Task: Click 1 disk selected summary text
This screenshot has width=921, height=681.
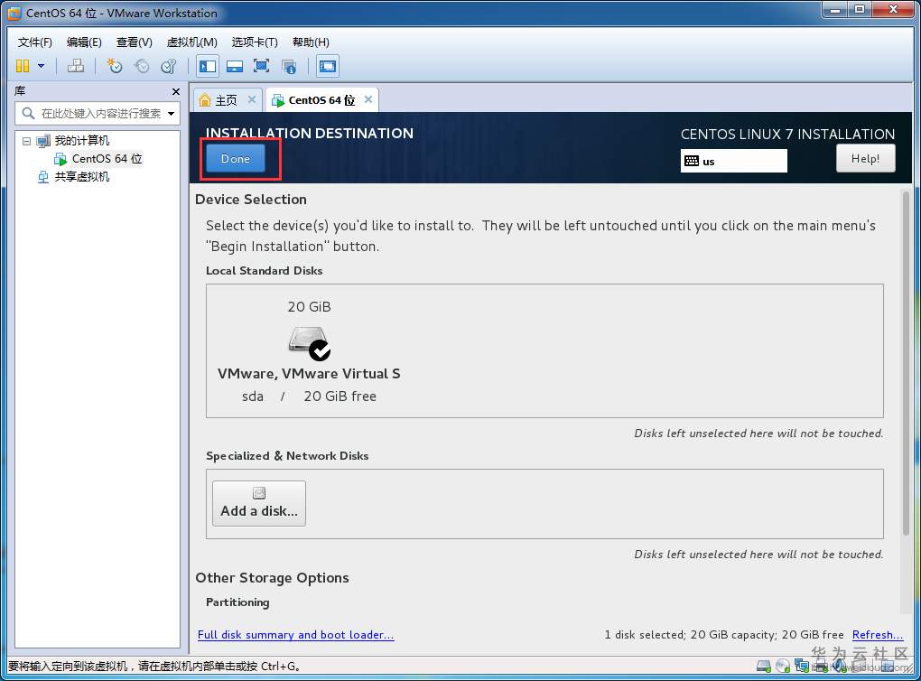Action: [723, 635]
